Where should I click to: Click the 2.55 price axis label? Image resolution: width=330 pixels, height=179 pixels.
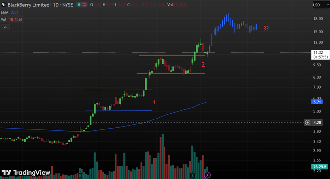pos(317,160)
